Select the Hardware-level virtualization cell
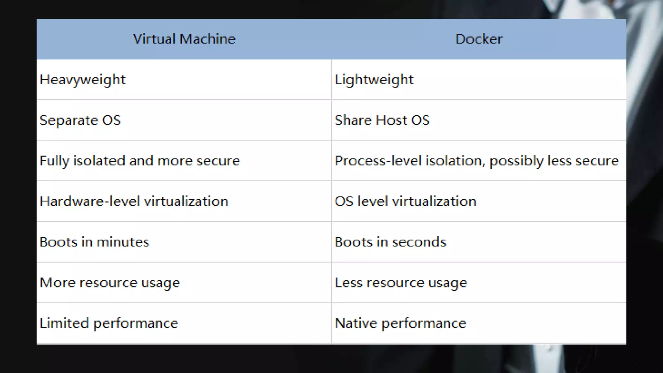Image resolution: width=663 pixels, height=373 pixels. click(x=134, y=201)
